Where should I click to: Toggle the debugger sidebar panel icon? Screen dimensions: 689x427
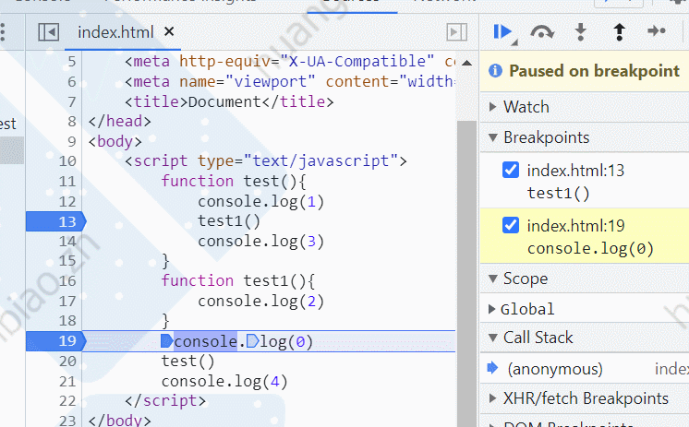457,32
